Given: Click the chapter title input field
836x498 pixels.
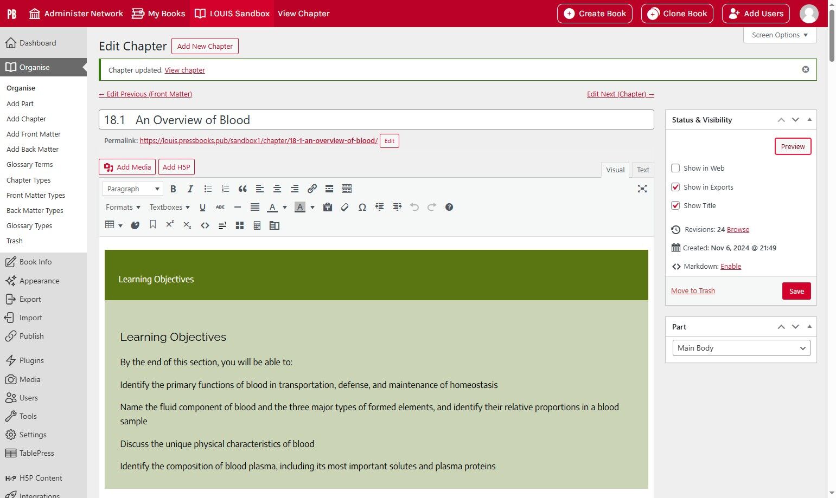Looking at the screenshot, I should [x=376, y=120].
